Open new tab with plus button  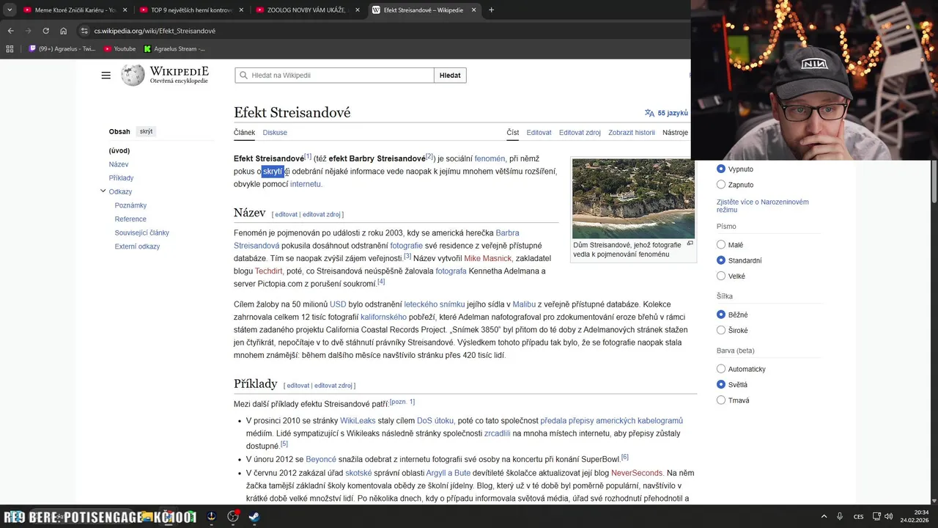(x=491, y=10)
